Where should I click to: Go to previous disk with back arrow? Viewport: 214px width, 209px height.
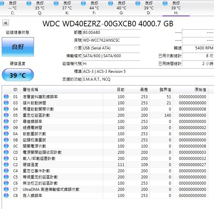(x=6, y=23)
